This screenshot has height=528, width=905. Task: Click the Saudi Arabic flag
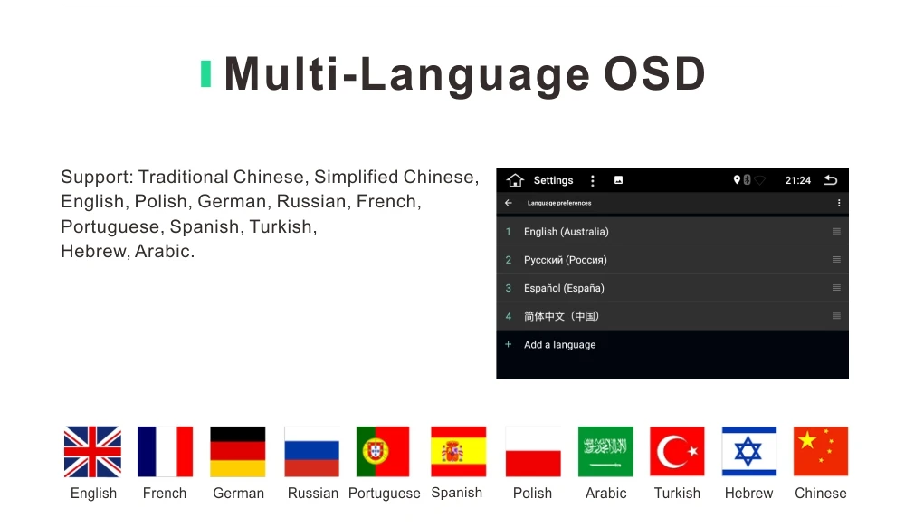coord(605,452)
